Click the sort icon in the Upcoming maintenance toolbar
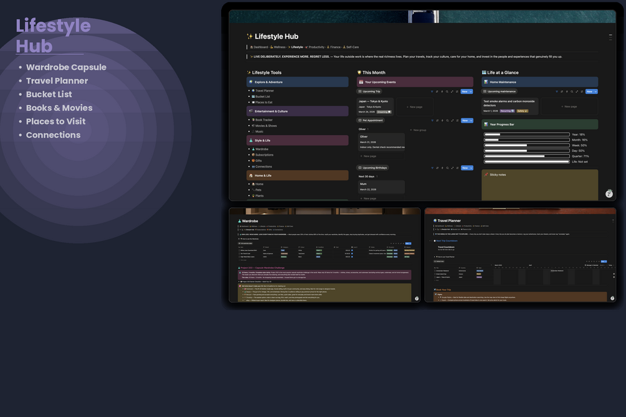Image resolution: width=626 pixels, height=417 pixels. [x=562, y=91]
